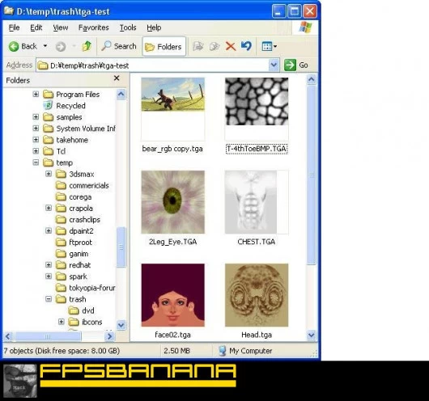Open the Edit menu

pyautogui.click(x=36, y=27)
